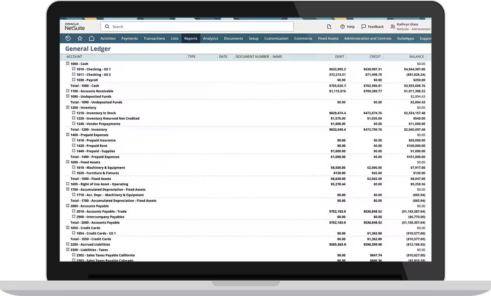The height and width of the screenshot is (296, 491).
Task: Collapse 2300 - Liabilities - Taxes group
Action: (x=68, y=249)
